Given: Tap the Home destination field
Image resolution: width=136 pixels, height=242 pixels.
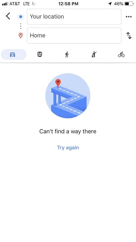Looking at the screenshot, I should click(x=74, y=35).
